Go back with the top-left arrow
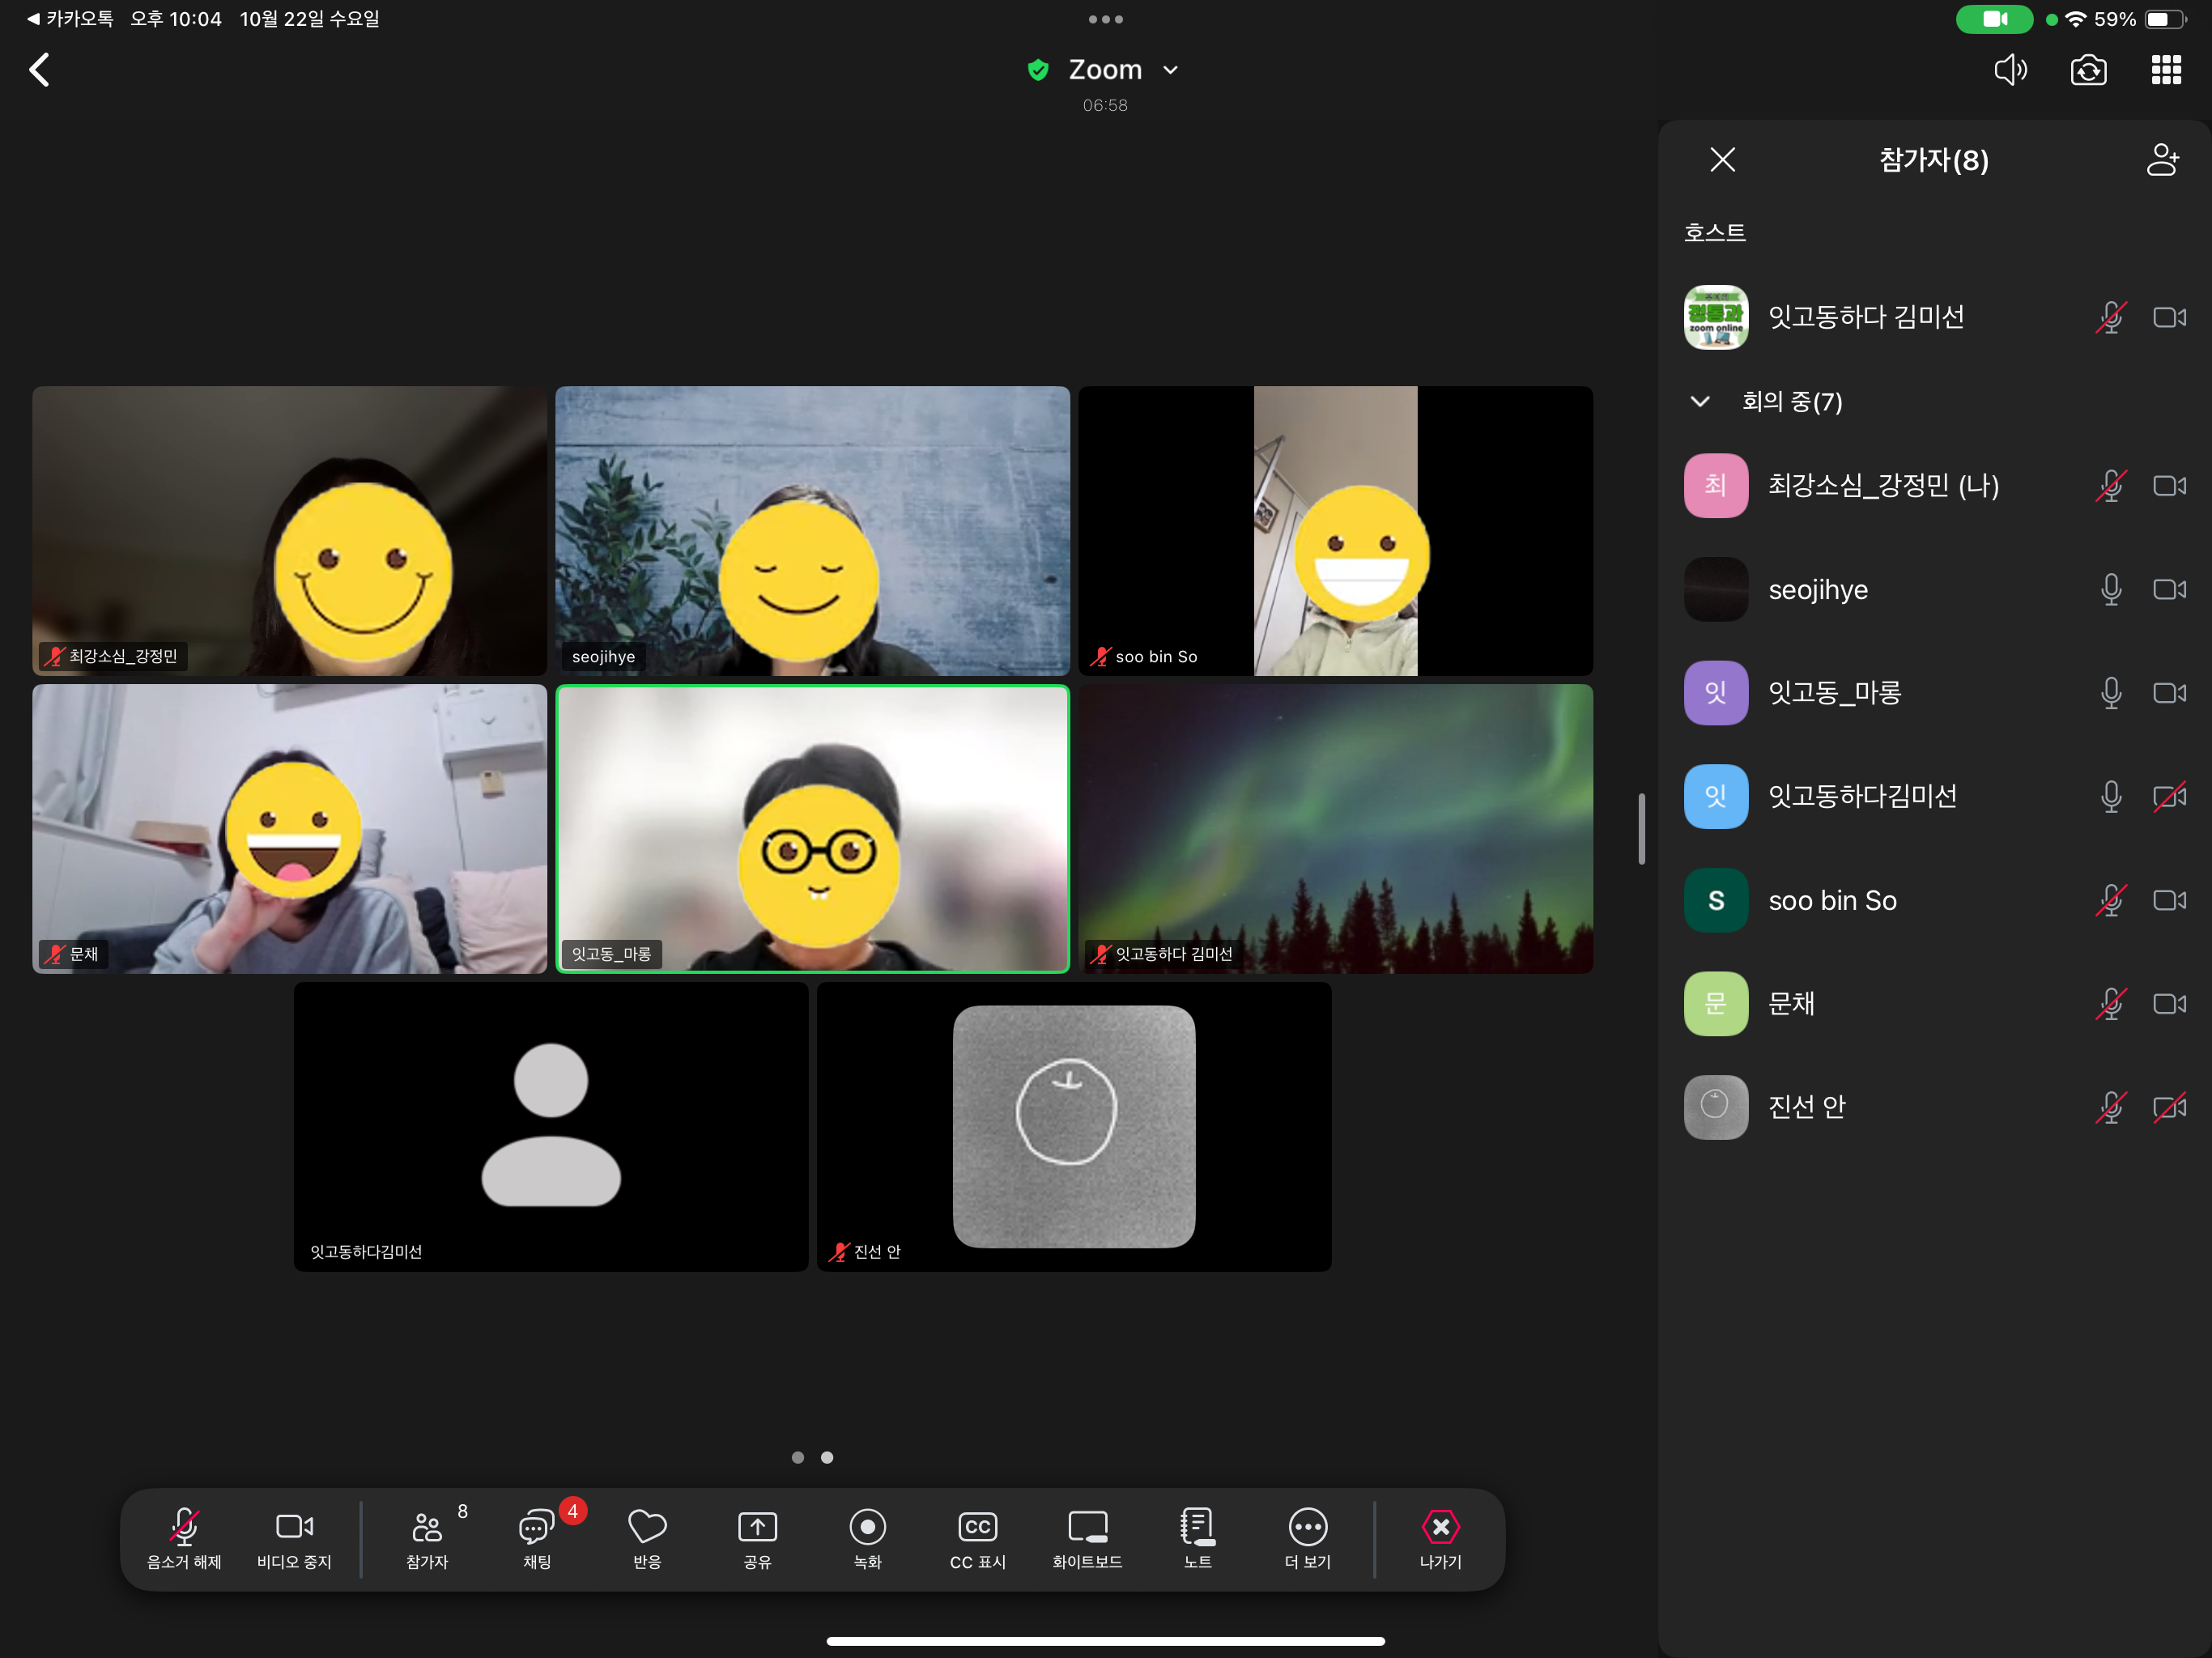2212x1658 pixels. 40,70
